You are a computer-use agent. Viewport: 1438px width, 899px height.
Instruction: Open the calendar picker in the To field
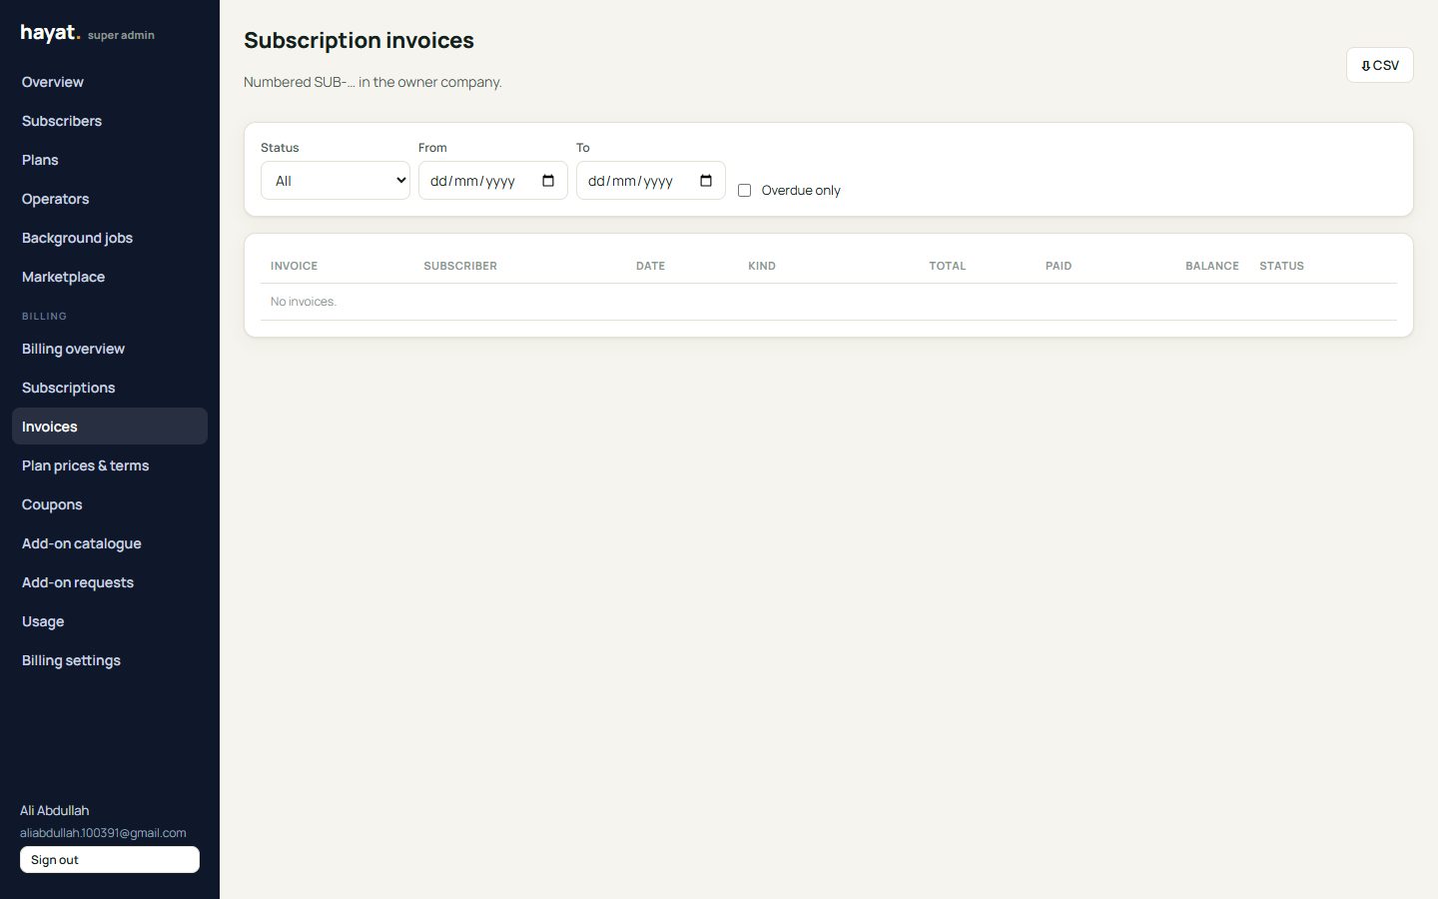(x=706, y=181)
